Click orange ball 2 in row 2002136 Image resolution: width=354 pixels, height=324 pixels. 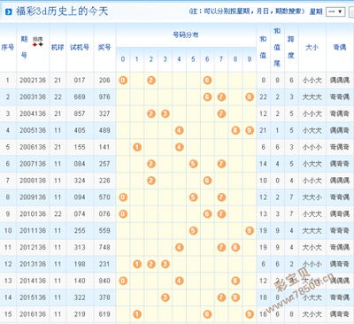[x=151, y=81]
